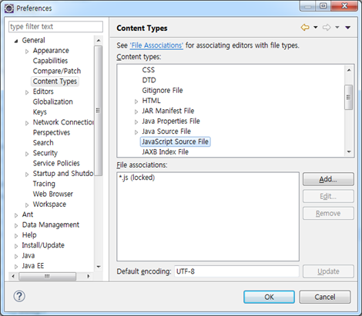The image size is (362, 316).
Task: Select the CSS content type
Action: pyautogui.click(x=149, y=70)
